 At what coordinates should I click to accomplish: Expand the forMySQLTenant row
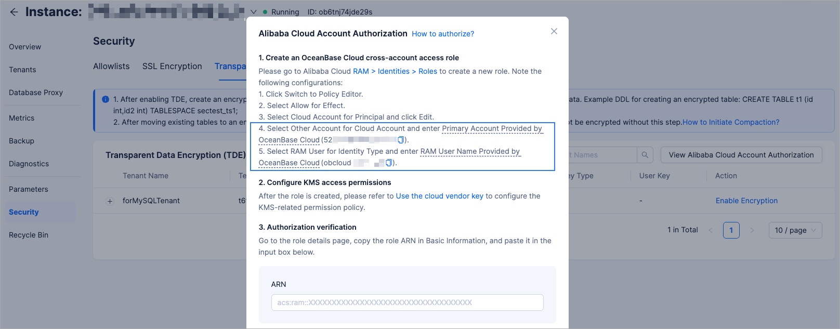[x=110, y=201]
